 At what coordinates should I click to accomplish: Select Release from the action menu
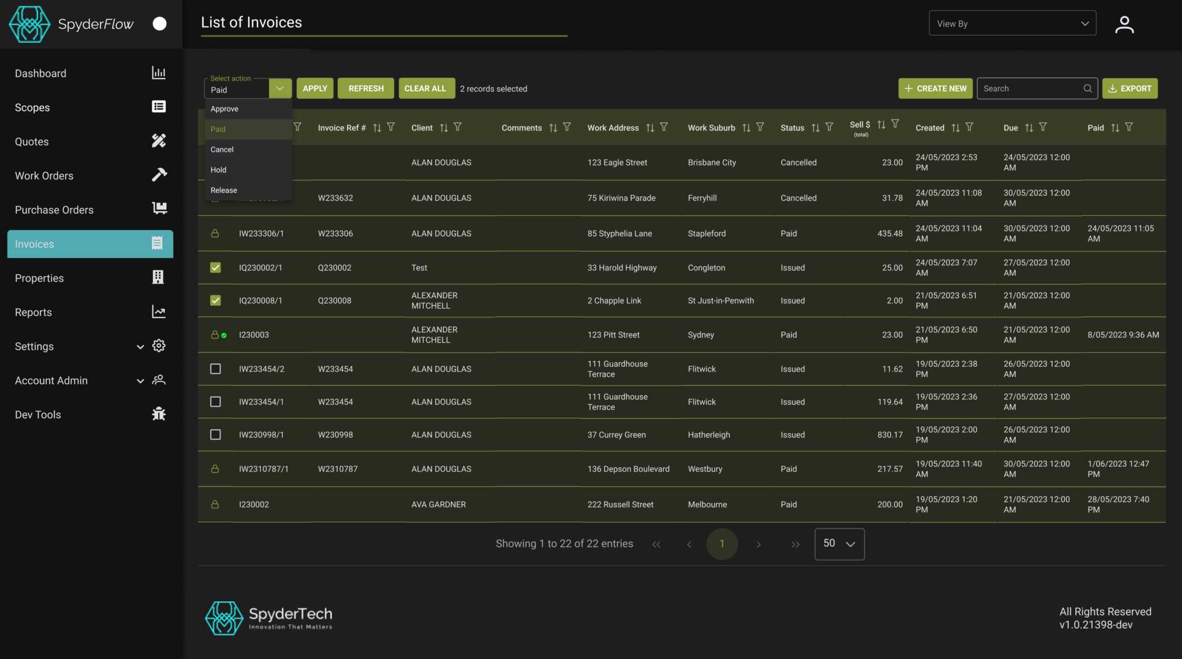[x=223, y=190]
